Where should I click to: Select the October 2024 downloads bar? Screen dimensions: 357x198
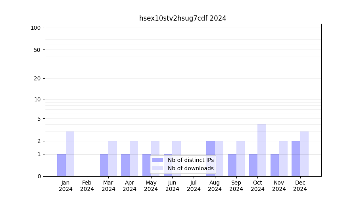coord(262,150)
